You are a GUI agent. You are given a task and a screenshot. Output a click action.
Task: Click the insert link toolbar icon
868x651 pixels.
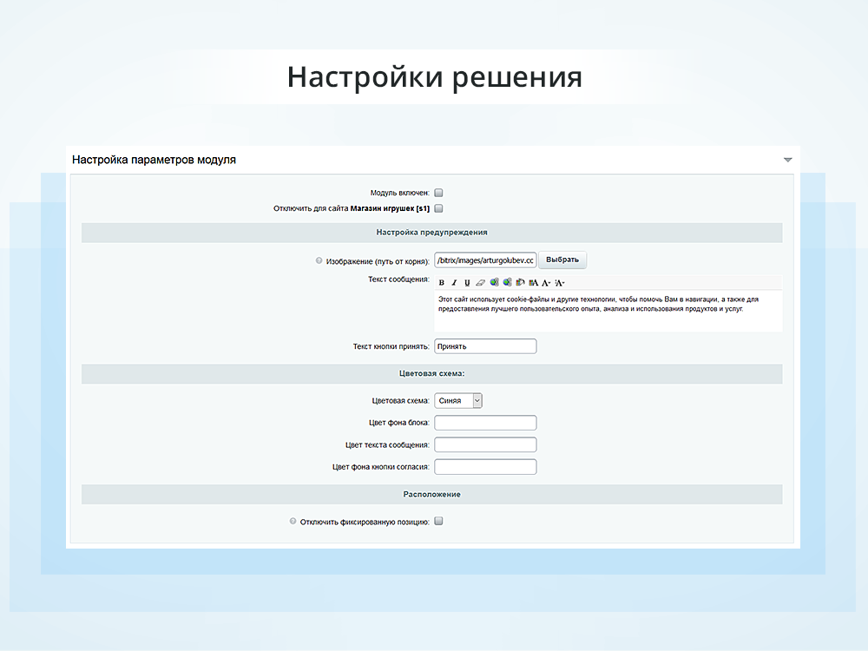tap(493, 282)
